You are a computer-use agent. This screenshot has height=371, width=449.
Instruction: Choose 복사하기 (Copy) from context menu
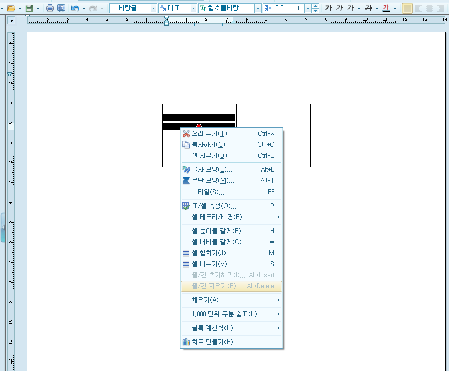pos(232,145)
